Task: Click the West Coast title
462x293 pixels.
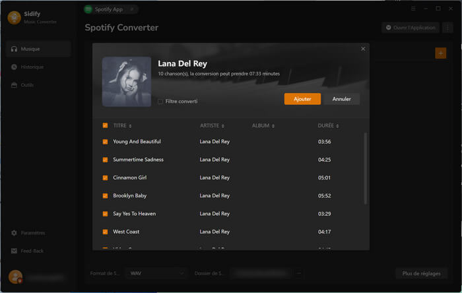Action: click(126, 232)
